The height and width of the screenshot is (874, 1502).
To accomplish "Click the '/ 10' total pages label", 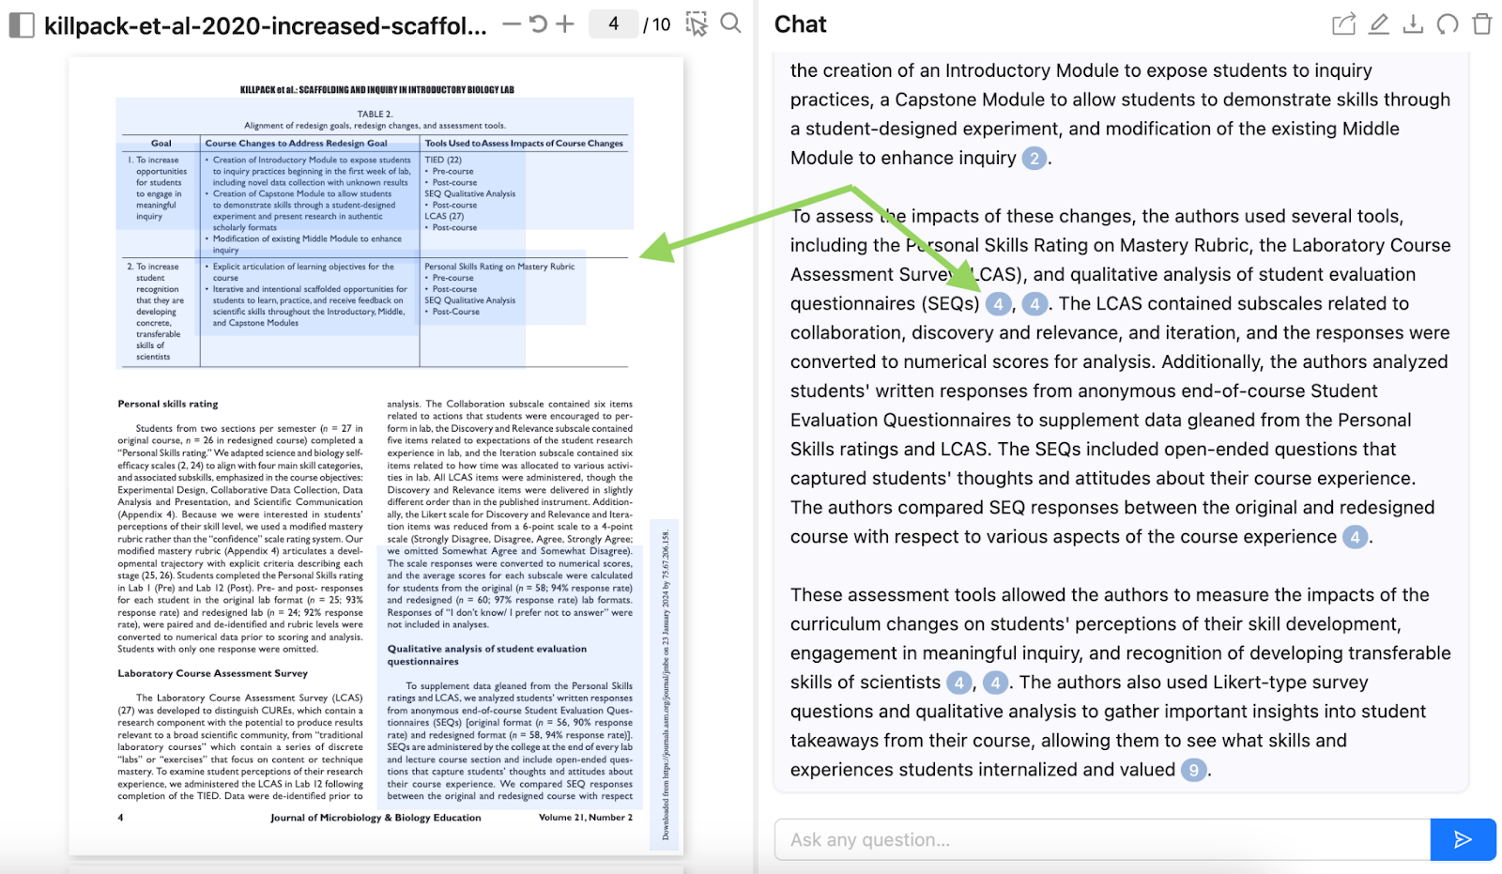I will (657, 24).
